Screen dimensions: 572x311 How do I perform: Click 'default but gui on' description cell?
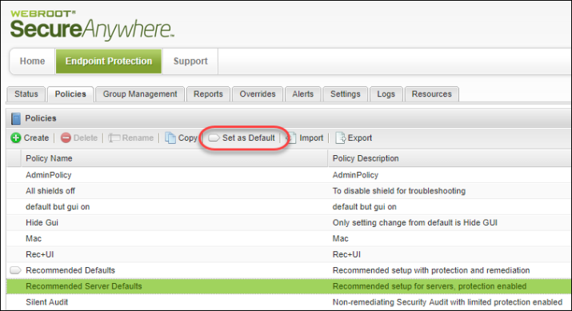(365, 207)
